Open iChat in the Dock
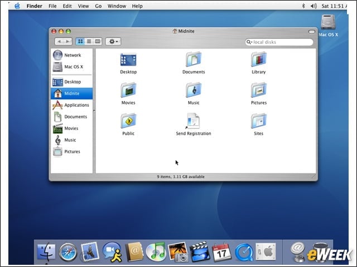This screenshot has width=357, height=267. click(x=112, y=252)
